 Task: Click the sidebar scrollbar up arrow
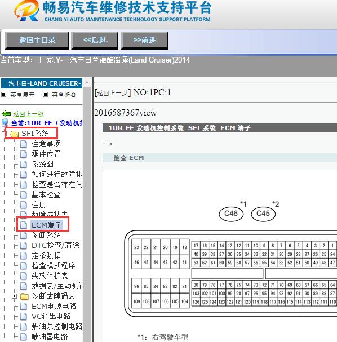[x=87, y=83]
